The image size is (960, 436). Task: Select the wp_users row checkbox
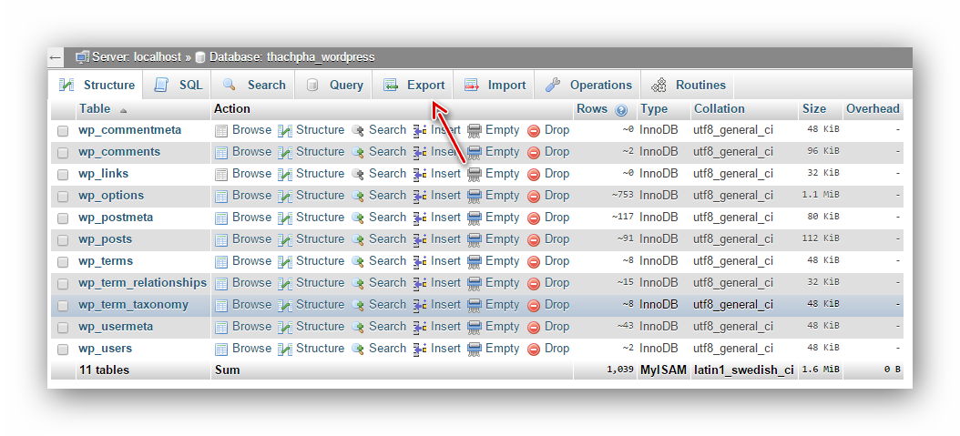(x=63, y=350)
